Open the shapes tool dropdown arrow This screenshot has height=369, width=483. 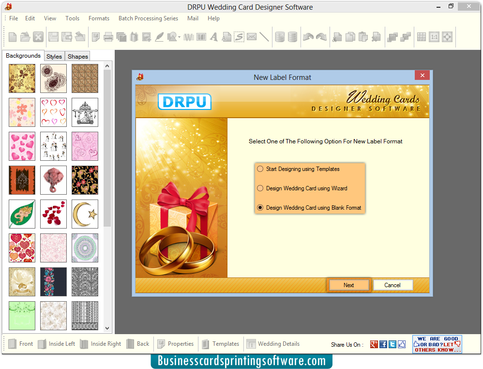[179, 37]
